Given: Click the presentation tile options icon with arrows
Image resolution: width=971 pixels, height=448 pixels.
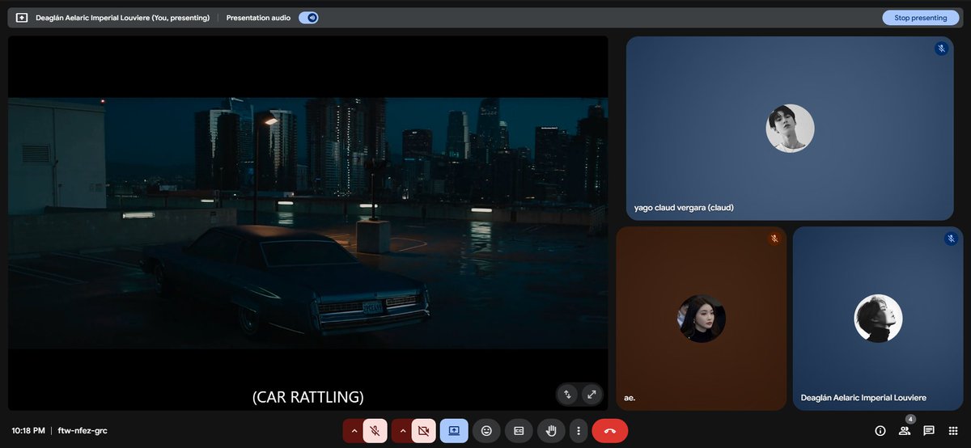Looking at the screenshot, I should (568, 395).
